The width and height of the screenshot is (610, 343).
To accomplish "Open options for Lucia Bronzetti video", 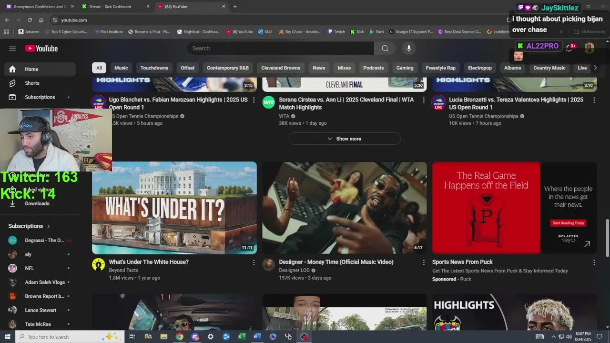I will [594, 100].
